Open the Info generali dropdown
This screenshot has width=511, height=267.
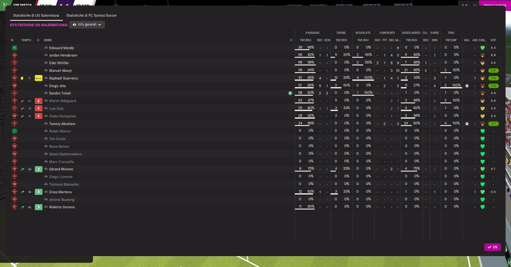[x=87, y=25]
